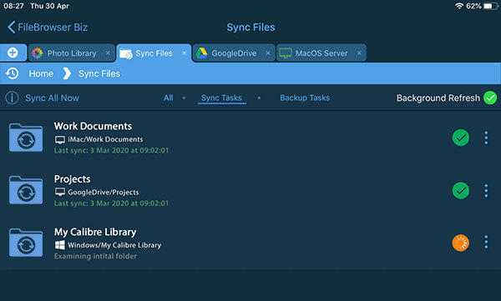Screen dimensions: 501x301
Task: Click the computer icon beside iMac/Work Documents
Action: point(60,139)
